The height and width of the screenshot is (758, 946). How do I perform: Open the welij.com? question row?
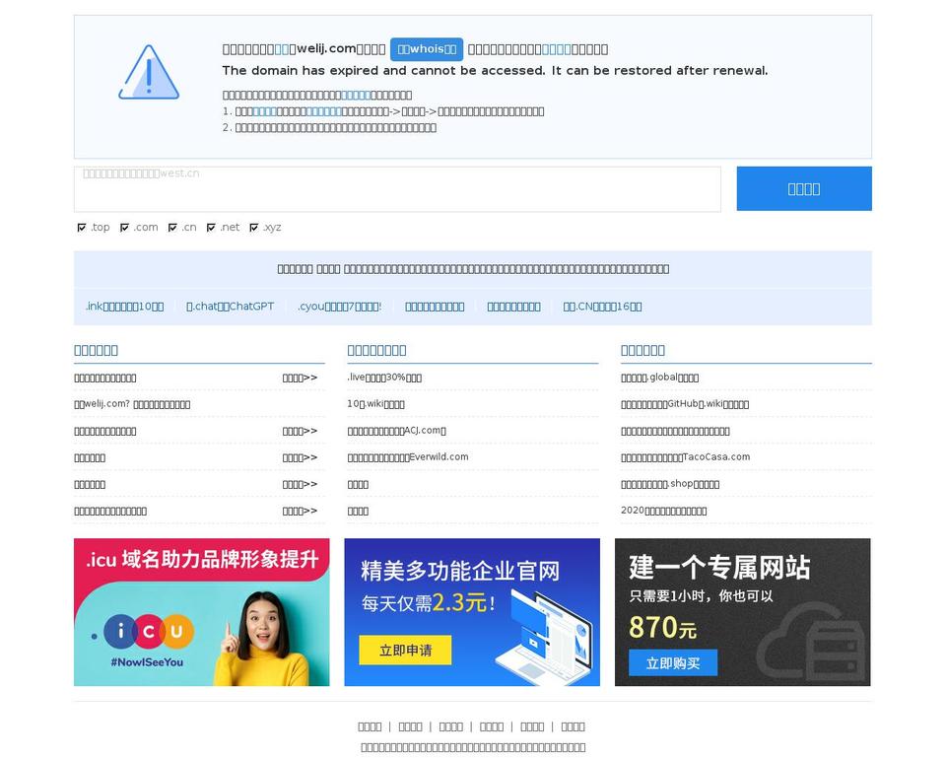tap(132, 404)
